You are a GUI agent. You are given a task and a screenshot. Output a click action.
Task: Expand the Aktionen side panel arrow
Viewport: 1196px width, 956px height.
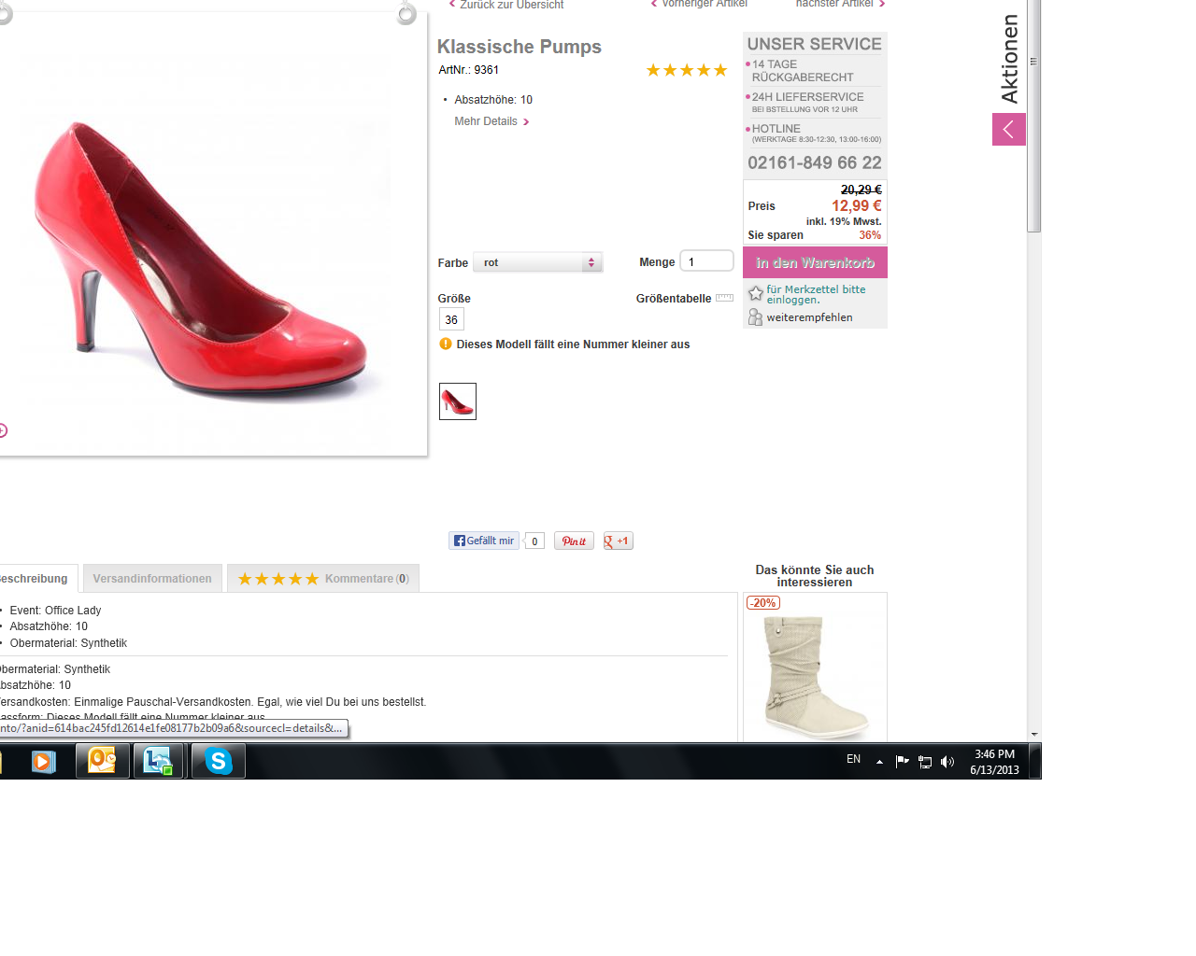click(1008, 129)
